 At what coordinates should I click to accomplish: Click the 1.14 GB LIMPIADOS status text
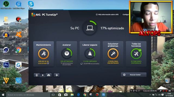90,61
